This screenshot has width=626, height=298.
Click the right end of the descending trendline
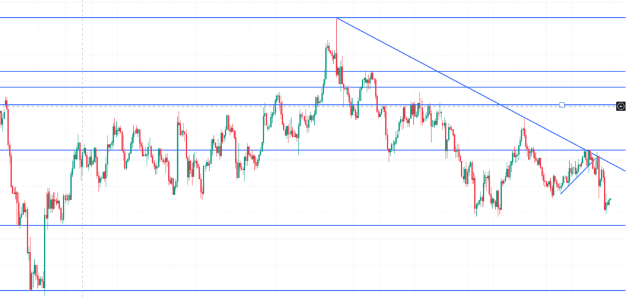tap(625, 170)
